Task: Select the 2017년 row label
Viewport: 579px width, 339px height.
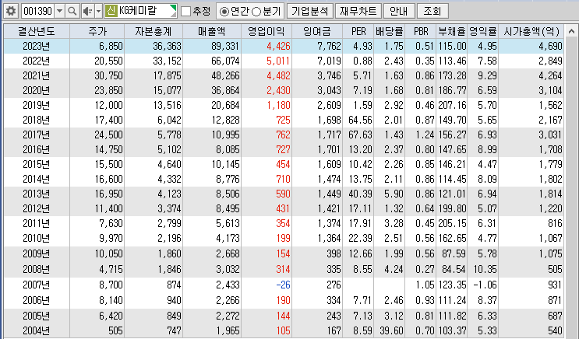Action: [36, 135]
